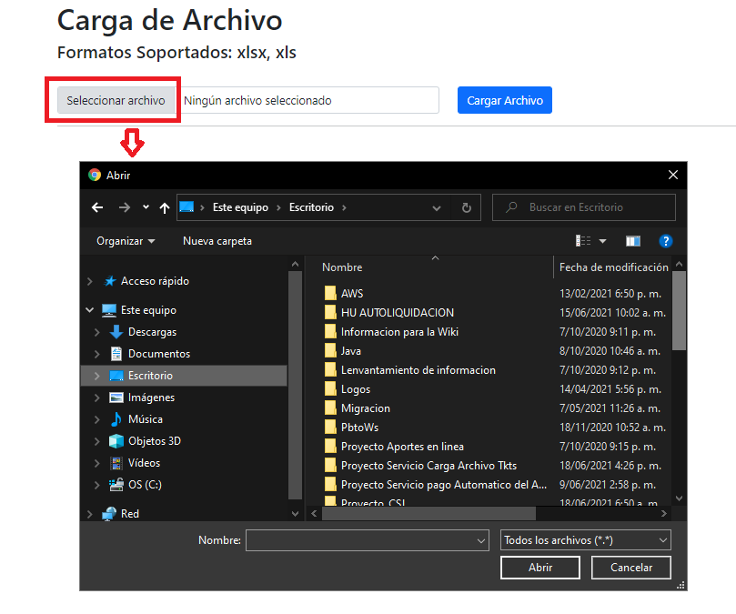736x614 pixels.
Task: Click the Nueva carpeta toolbar button
Action: click(x=217, y=241)
